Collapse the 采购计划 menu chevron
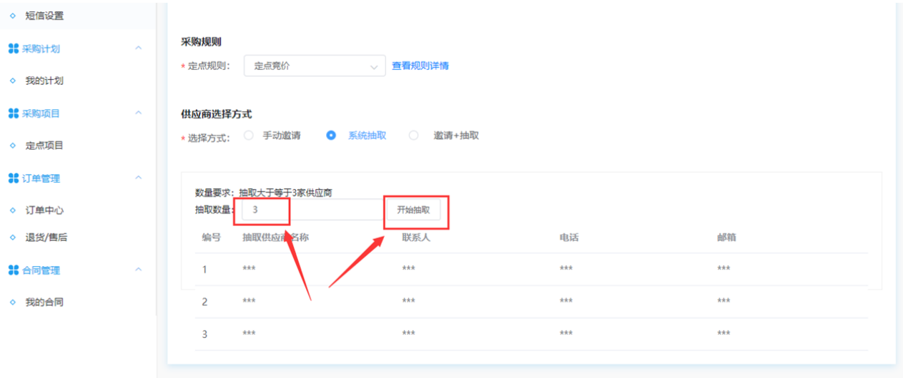This screenshot has width=903, height=378. pyautogui.click(x=139, y=48)
